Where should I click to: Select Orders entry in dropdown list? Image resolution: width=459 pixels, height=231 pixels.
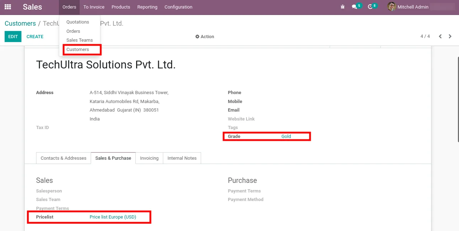click(73, 31)
